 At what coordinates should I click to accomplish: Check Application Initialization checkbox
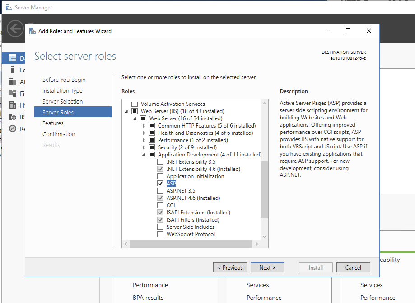pos(160,176)
